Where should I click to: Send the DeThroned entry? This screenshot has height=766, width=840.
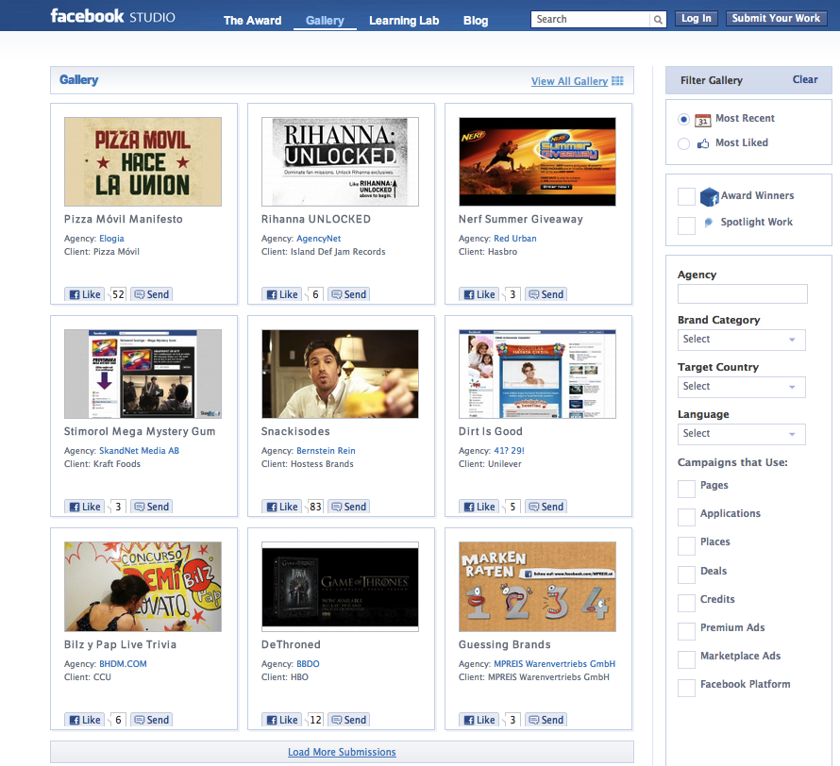click(x=349, y=720)
